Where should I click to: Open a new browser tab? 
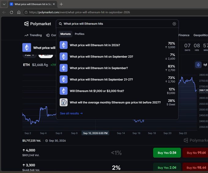[x=61, y=4]
